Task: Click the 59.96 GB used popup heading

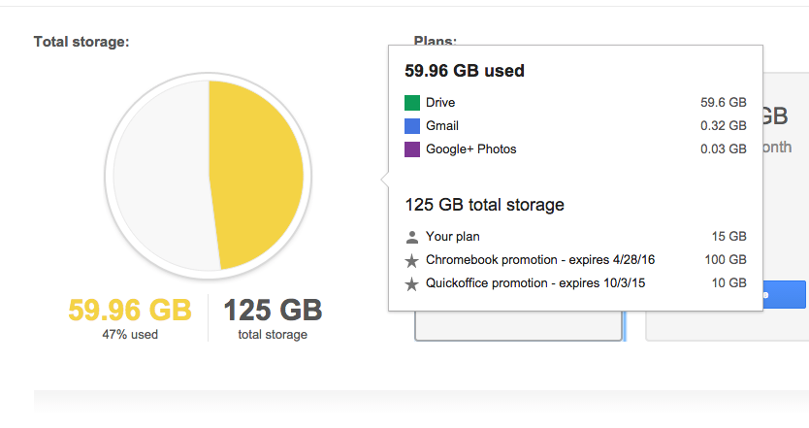Action: click(465, 71)
